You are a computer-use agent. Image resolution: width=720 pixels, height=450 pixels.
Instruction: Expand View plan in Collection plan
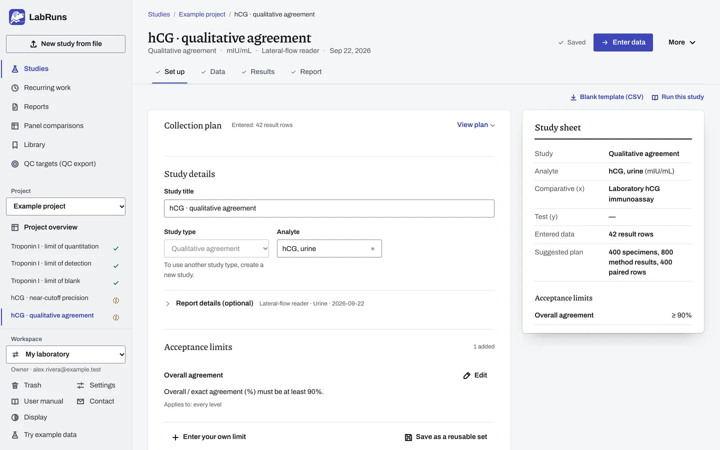tap(476, 125)
